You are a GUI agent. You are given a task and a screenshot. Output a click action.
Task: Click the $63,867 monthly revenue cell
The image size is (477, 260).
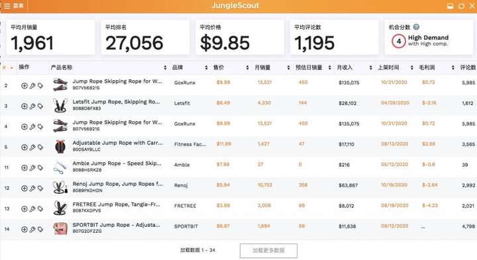348,185
